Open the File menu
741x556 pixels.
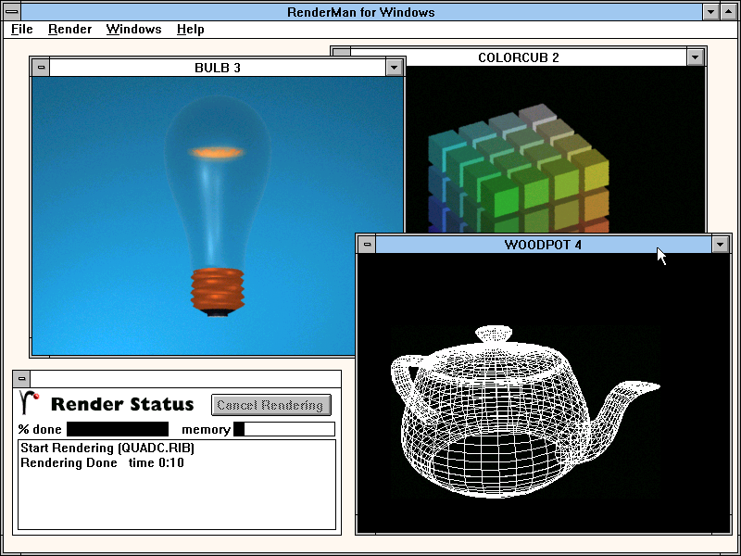(x=21, y=30)
